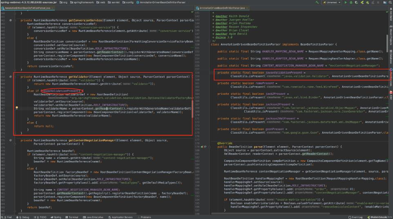Open the ASM side panel
The width and height of the screenshot is (393, 219).
point(391,95)
